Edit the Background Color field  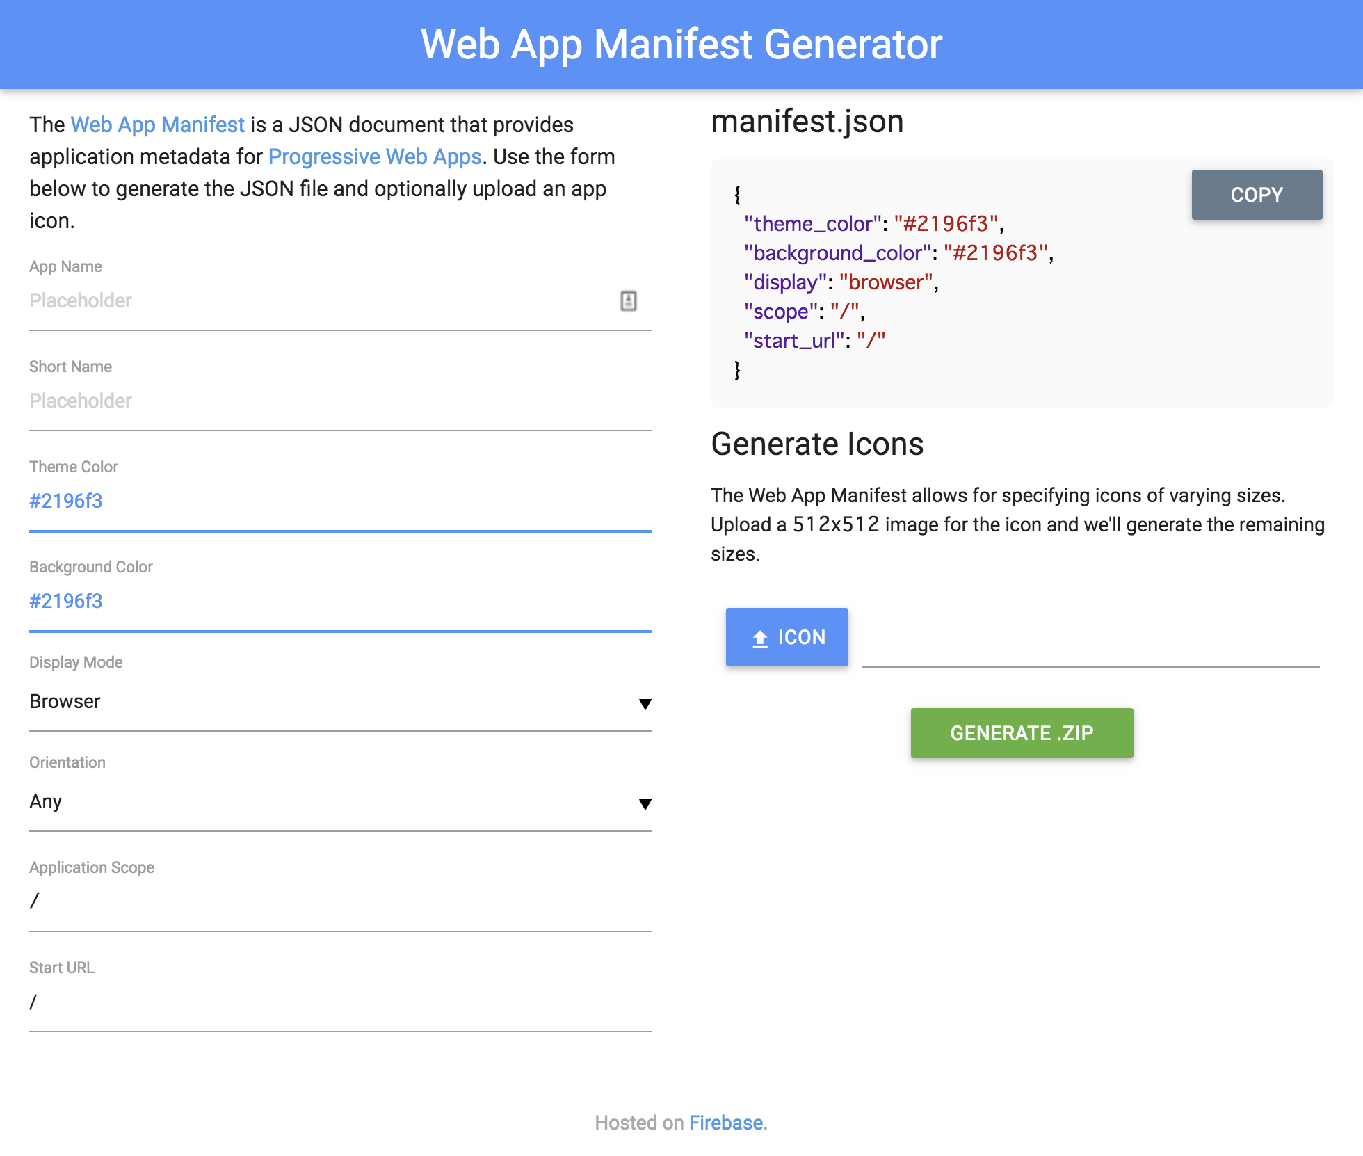(x=65, y=601)
